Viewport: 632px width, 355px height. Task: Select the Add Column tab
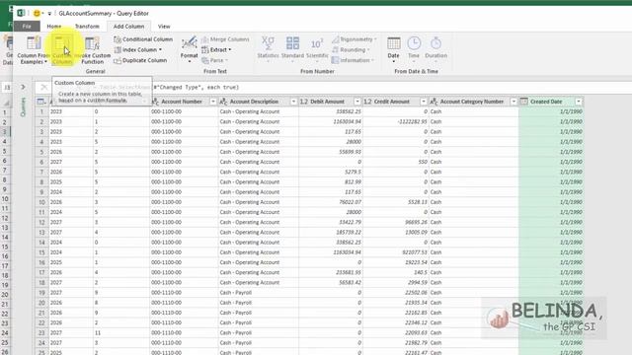pos(128,27)
